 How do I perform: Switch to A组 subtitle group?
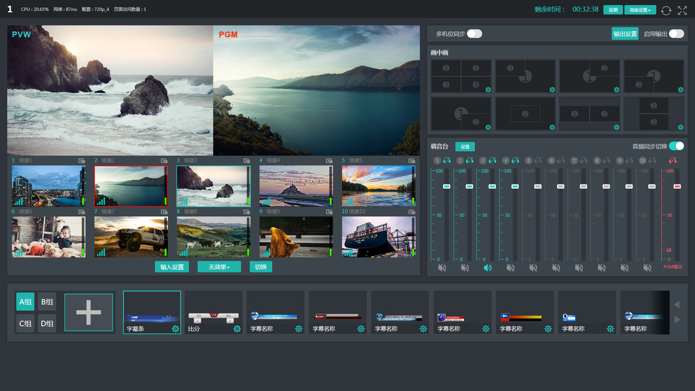tap(25, 302)
